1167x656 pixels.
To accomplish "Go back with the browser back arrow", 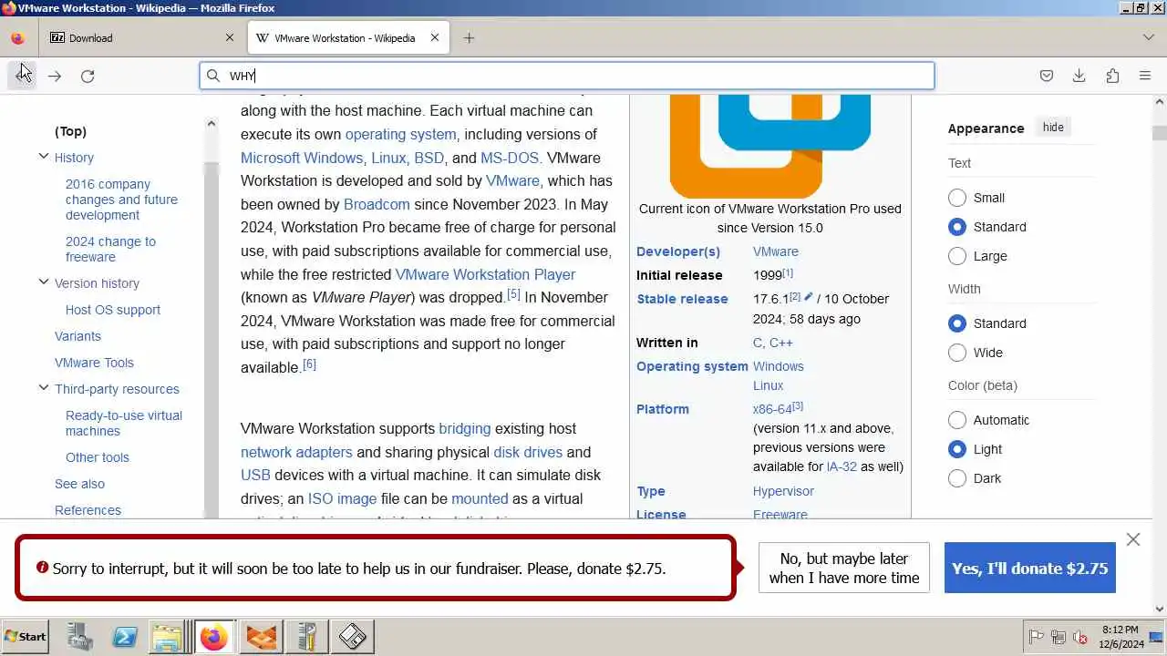I will click(23, 76).
